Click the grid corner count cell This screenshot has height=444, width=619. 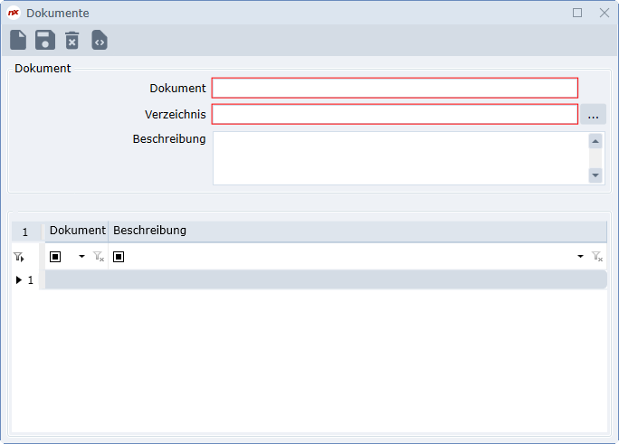tap(25, 231)
